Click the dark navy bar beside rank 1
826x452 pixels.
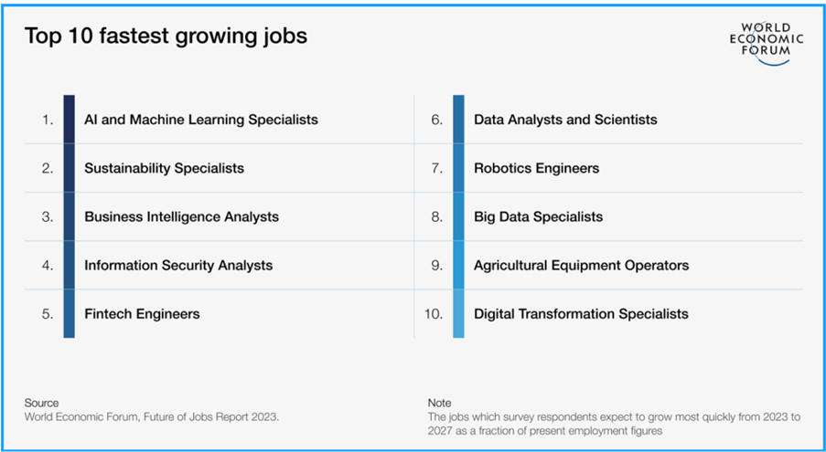click(69, 120)
